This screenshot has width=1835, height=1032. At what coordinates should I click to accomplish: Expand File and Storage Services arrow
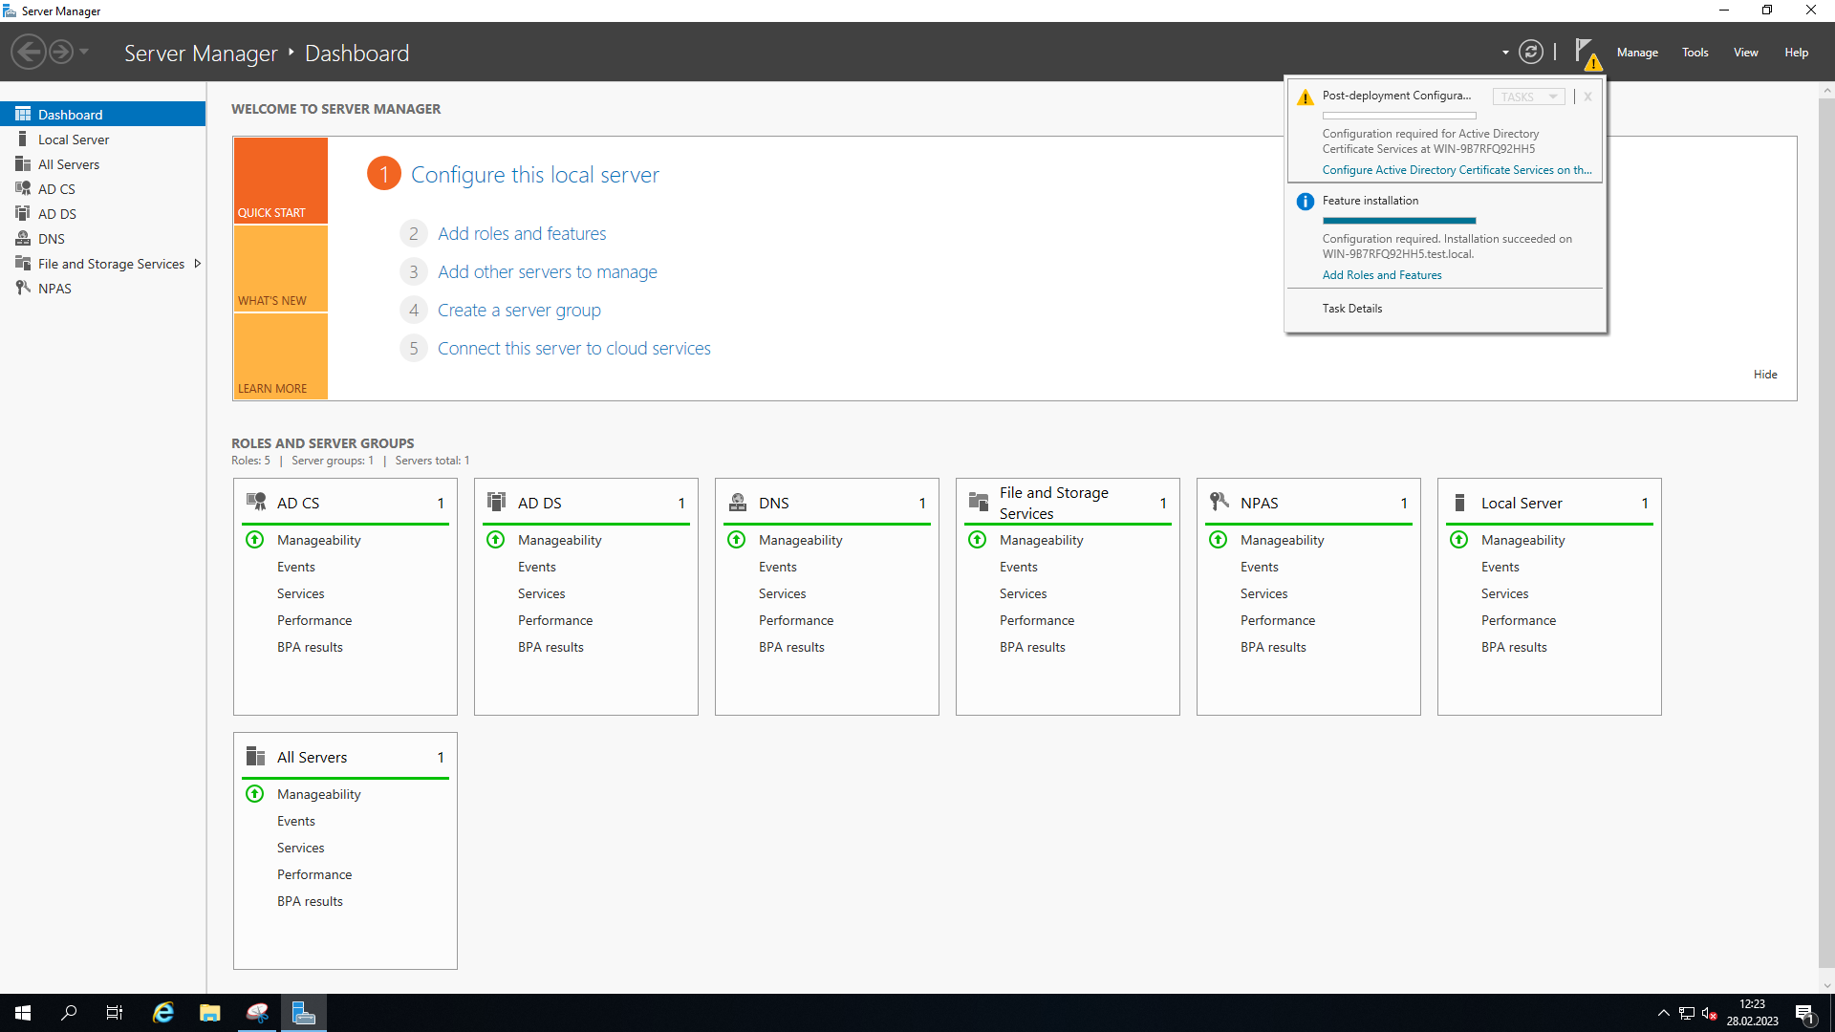pyautogui.click(x=198, y=264)
